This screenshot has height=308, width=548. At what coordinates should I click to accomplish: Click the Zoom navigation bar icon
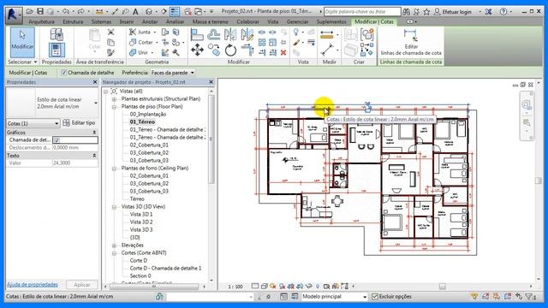point(526,104)
